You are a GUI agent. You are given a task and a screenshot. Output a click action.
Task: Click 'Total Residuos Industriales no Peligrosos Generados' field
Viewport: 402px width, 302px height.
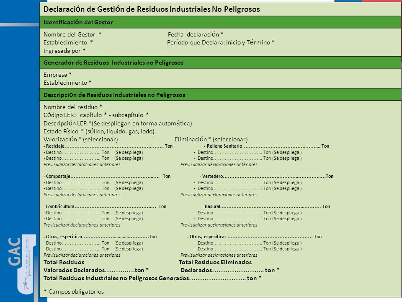coord(152,278)
